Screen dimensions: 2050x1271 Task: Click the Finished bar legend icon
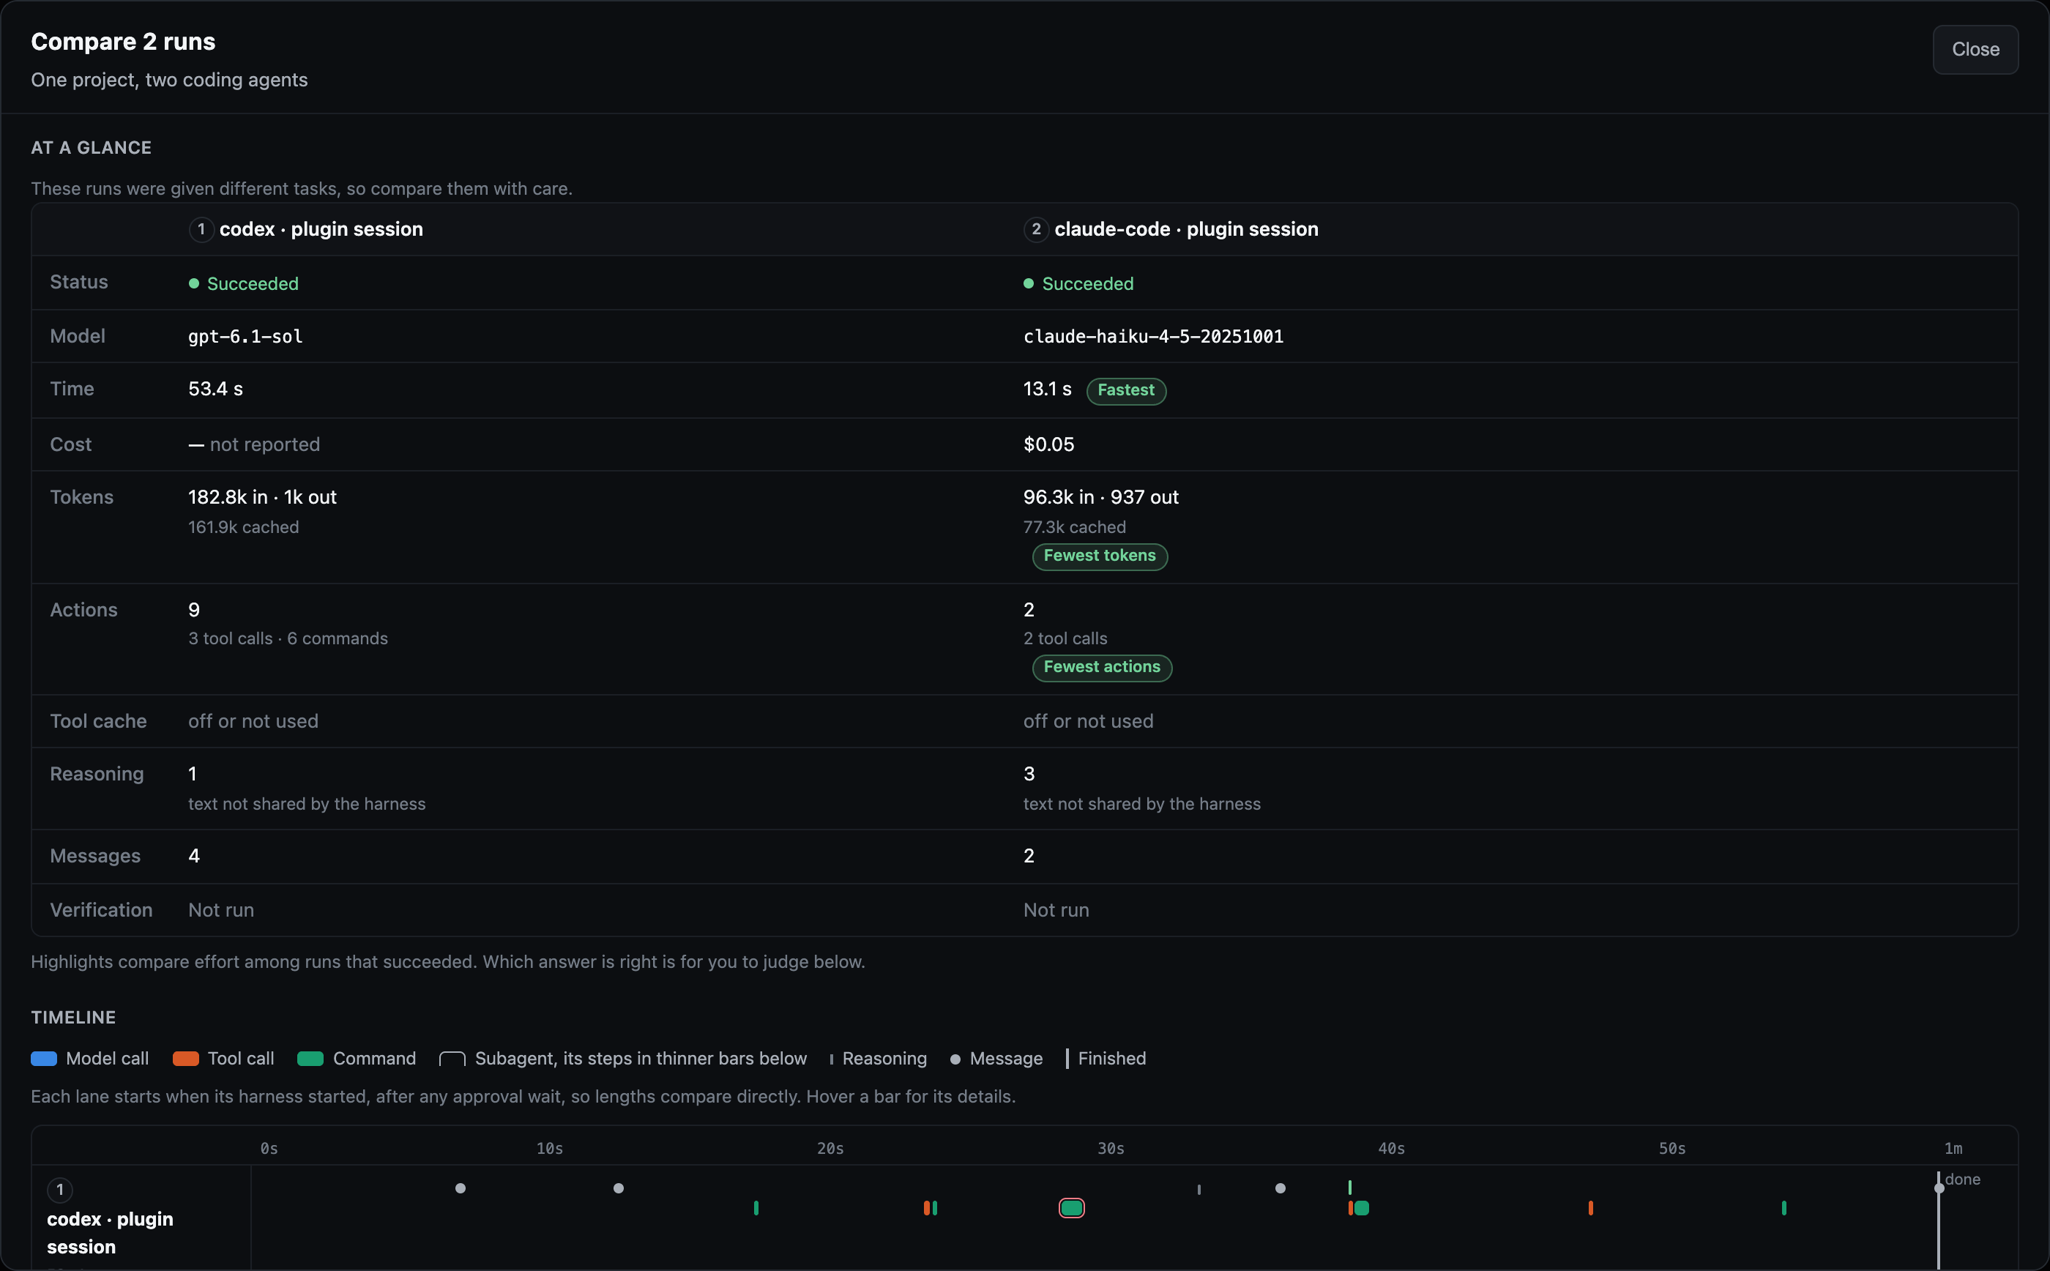tap(1067, 1059)
